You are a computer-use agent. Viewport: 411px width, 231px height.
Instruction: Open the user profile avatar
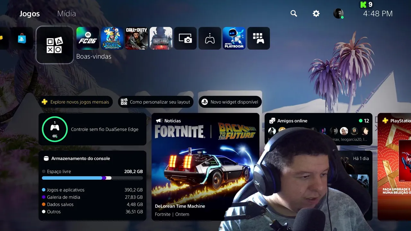point(338,13)
